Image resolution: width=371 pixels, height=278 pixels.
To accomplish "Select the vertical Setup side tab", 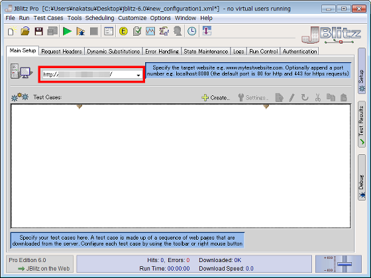I will [x=362, y=71].
